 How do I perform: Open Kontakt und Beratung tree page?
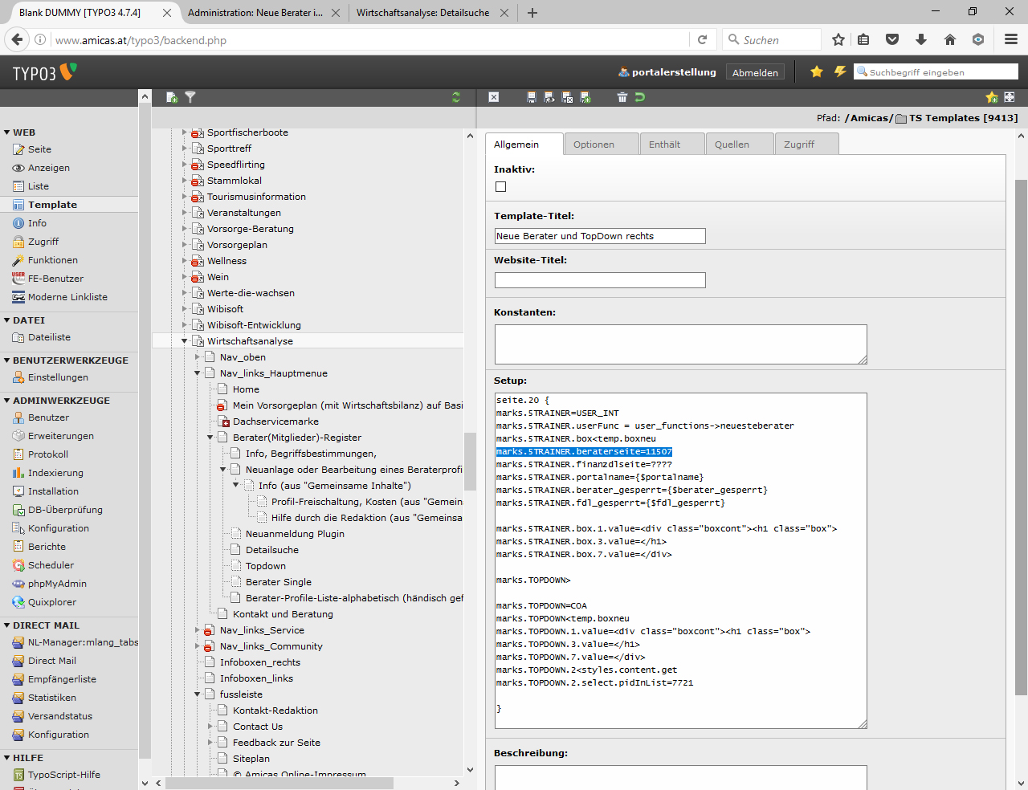(283, 614)
